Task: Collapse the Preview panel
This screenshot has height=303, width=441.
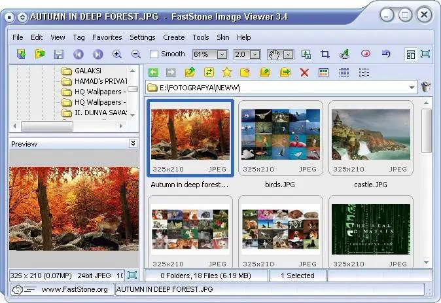Action: point(133,143)
